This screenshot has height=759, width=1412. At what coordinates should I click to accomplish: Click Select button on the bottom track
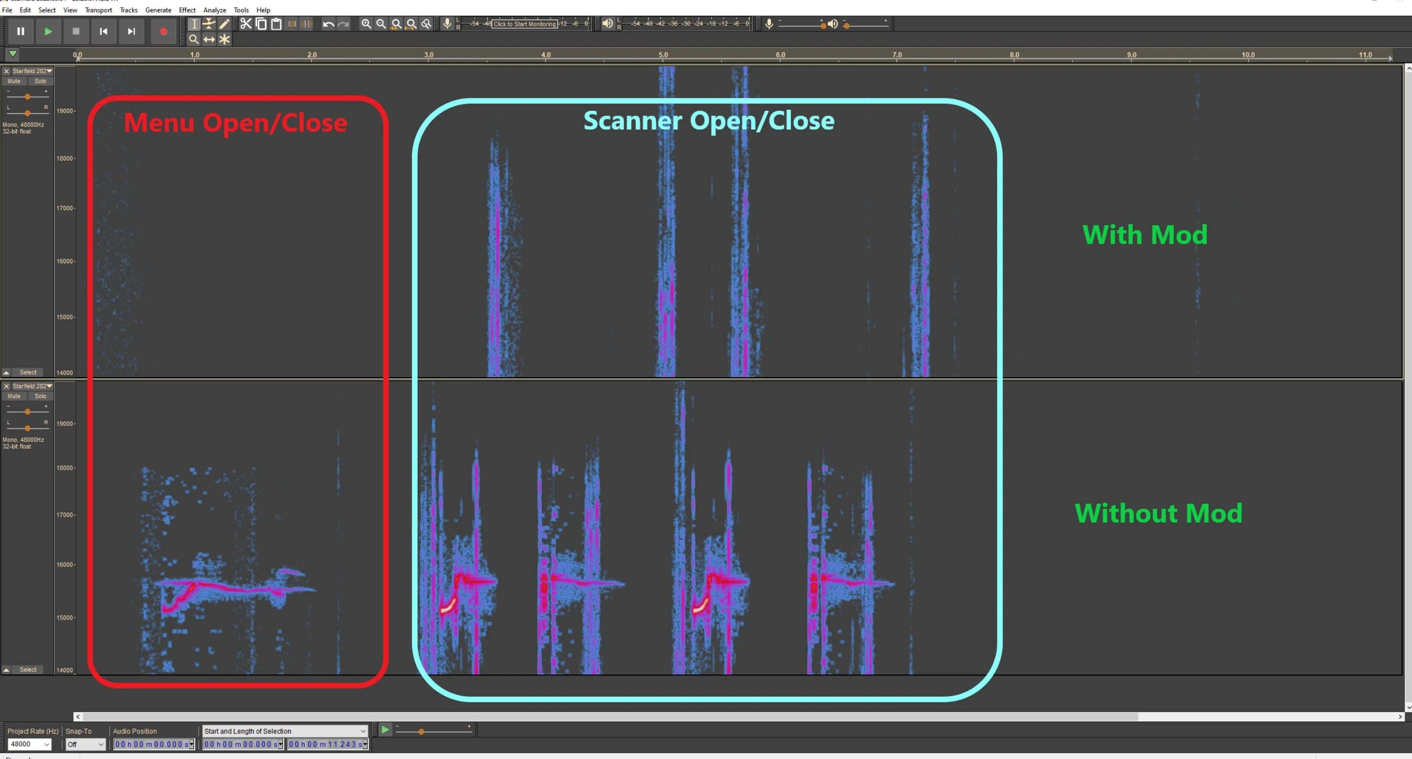point(28,669)
